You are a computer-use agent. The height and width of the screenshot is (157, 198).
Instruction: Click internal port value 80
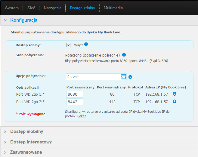pyautogui.click(x=112, y=94)
